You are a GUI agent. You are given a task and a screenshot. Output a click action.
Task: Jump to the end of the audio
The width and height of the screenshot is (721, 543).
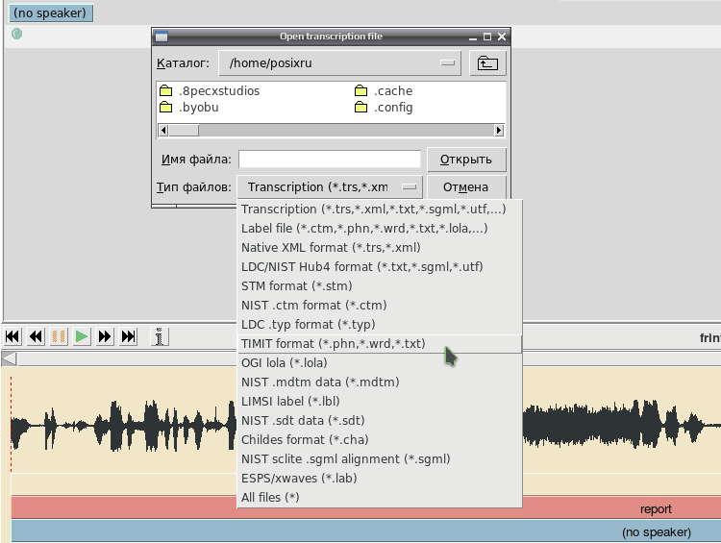pos(128,337)
